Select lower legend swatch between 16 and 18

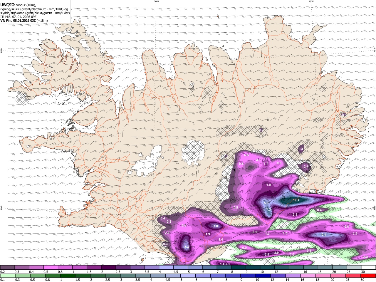pos(308,276)
